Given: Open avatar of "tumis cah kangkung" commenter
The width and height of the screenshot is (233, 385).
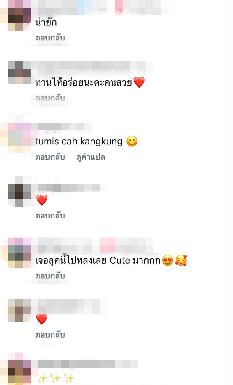Looking at the screenshot, I should coord(19,134).
